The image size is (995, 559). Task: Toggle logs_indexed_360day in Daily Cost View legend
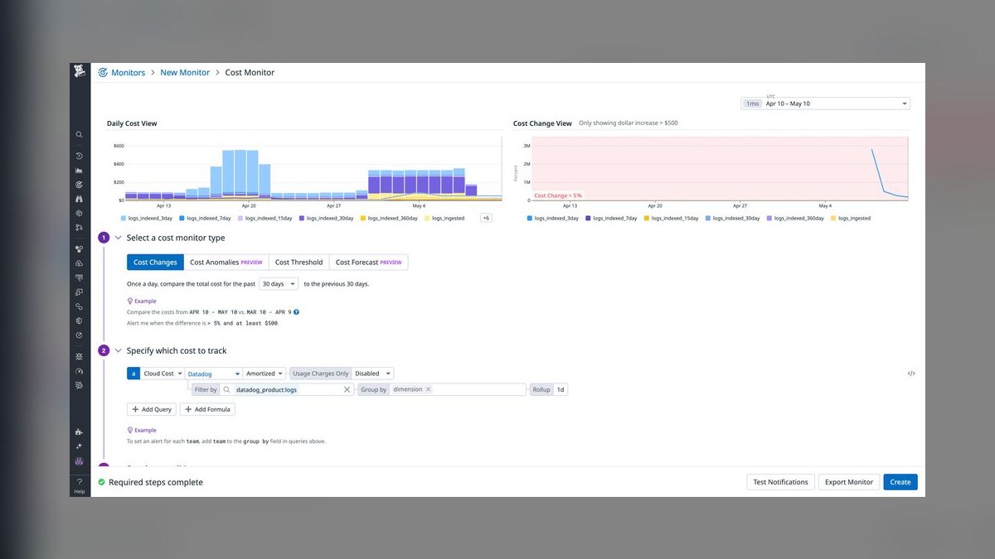(391, 218)
